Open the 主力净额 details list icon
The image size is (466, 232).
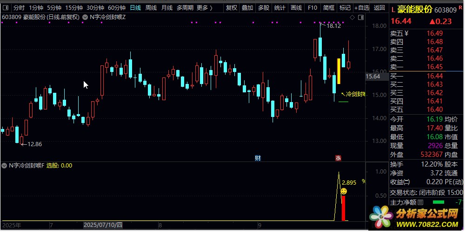(x=420, y=202)
